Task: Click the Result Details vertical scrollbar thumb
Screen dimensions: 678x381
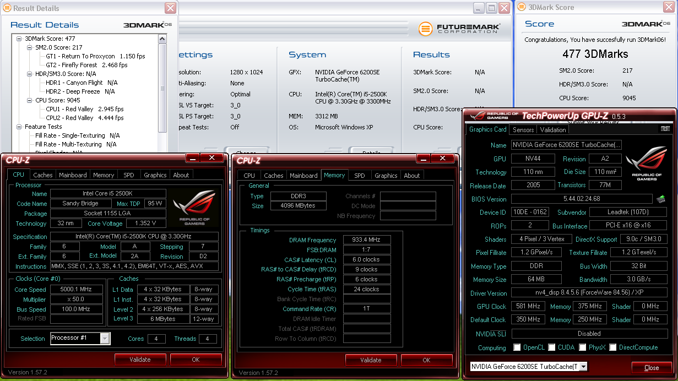Action: 162,88
